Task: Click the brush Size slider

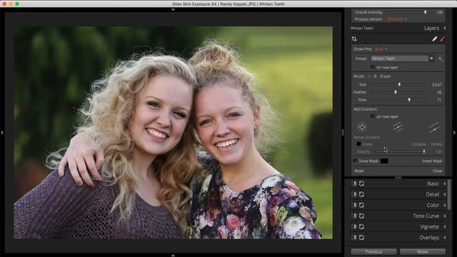Action: pos(398,84)
